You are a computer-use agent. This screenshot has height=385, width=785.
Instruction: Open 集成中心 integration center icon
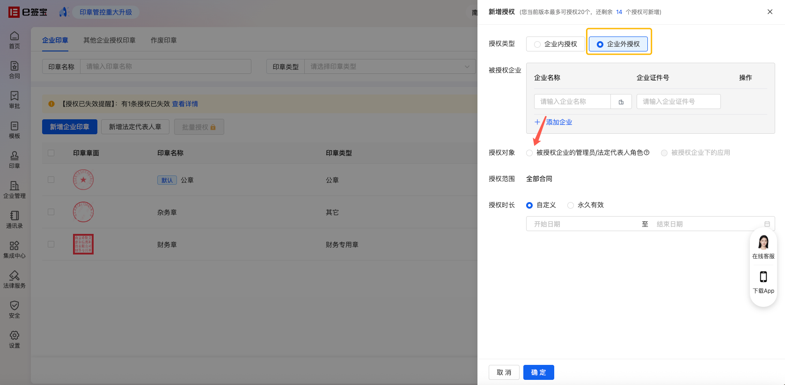click(x=15, y=246)
